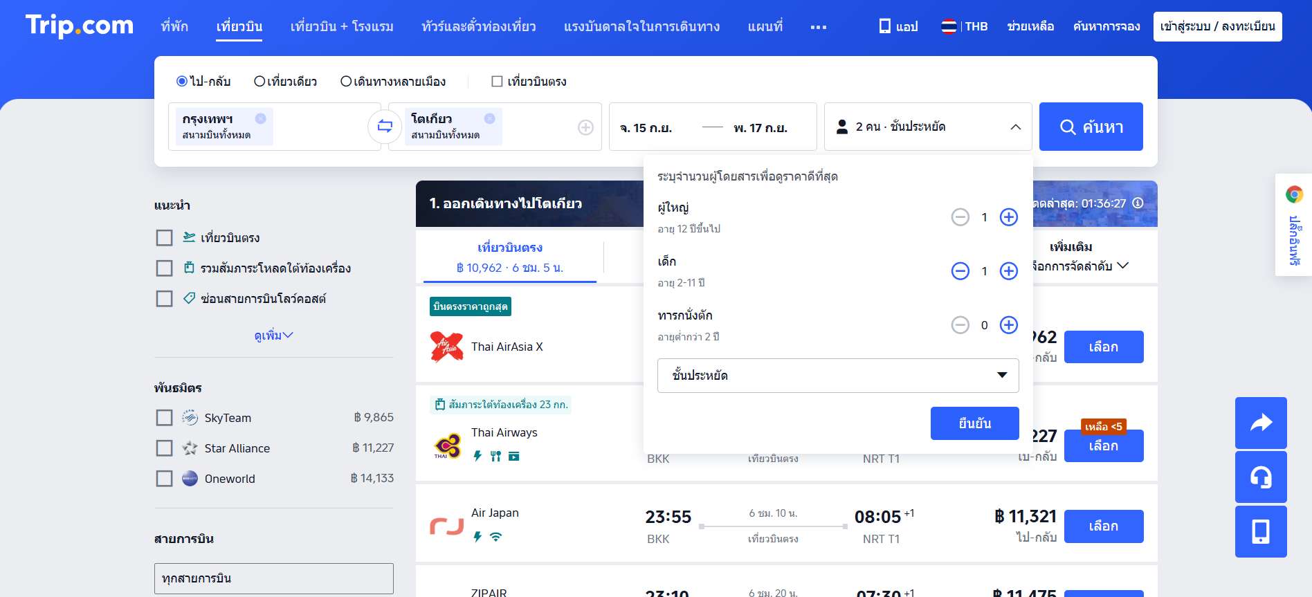Clear the Bangkok origin field
The height and width of the screenshot is (597, 1312).
coord(260,118)
